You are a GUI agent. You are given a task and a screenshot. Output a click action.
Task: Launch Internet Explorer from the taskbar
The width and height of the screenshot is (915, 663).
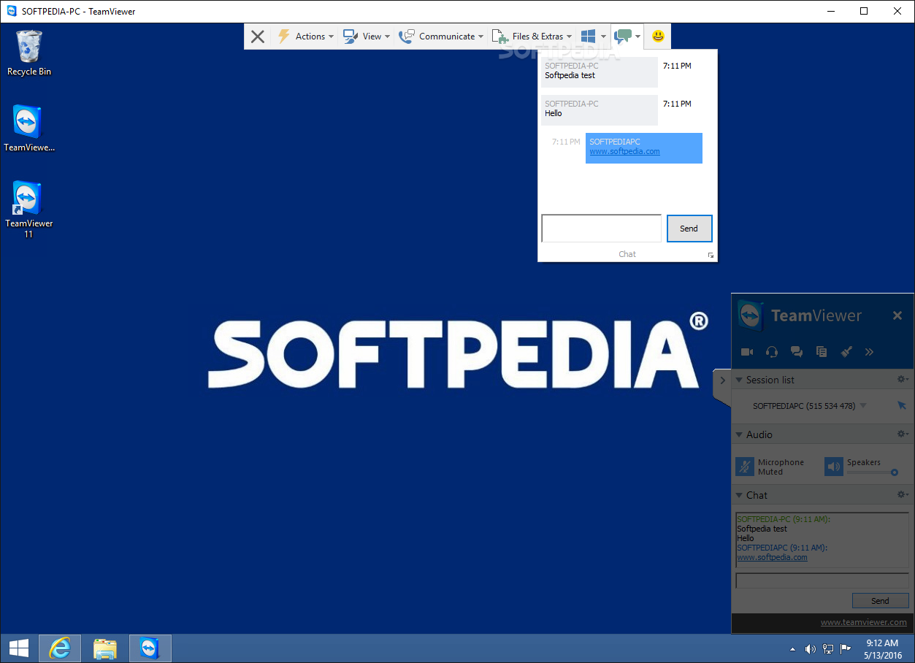click(59, 648)
